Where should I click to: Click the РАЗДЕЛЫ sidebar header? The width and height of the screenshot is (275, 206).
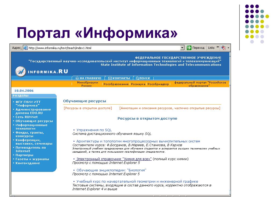(x=20, y=96)
